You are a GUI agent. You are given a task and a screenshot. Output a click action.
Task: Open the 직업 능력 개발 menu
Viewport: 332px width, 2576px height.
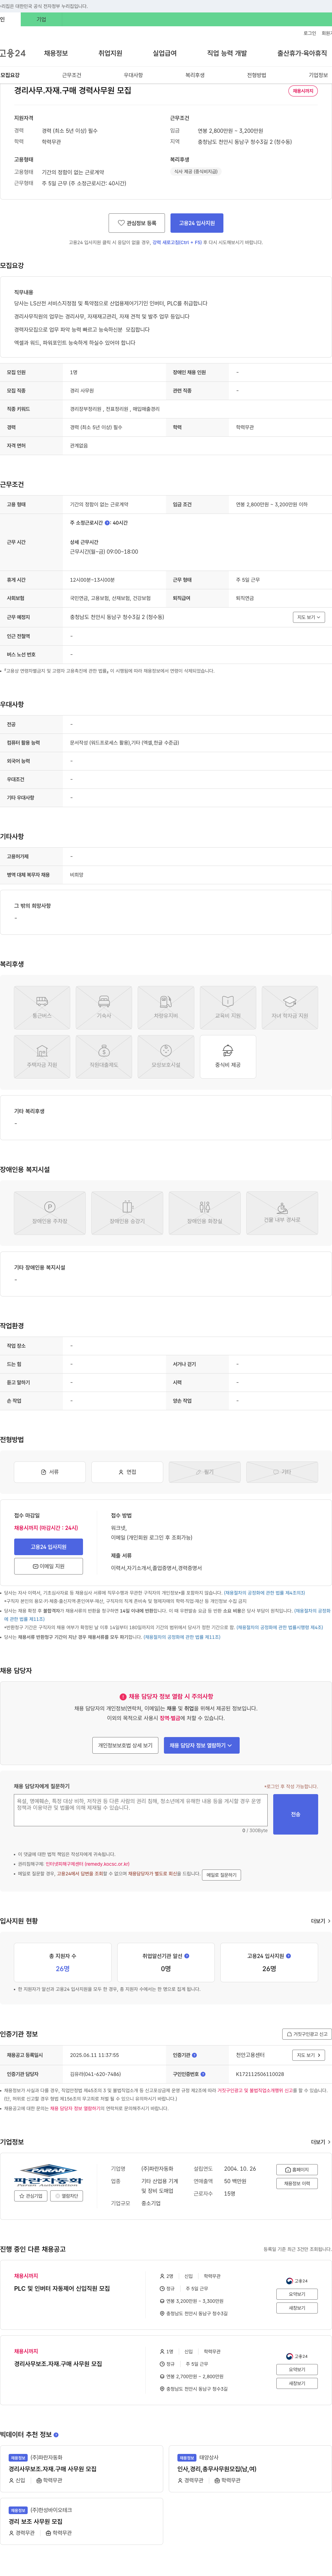(227, 53)
